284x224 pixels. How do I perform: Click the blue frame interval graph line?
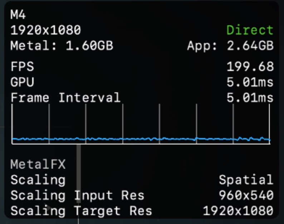click(x=141, y=139)
